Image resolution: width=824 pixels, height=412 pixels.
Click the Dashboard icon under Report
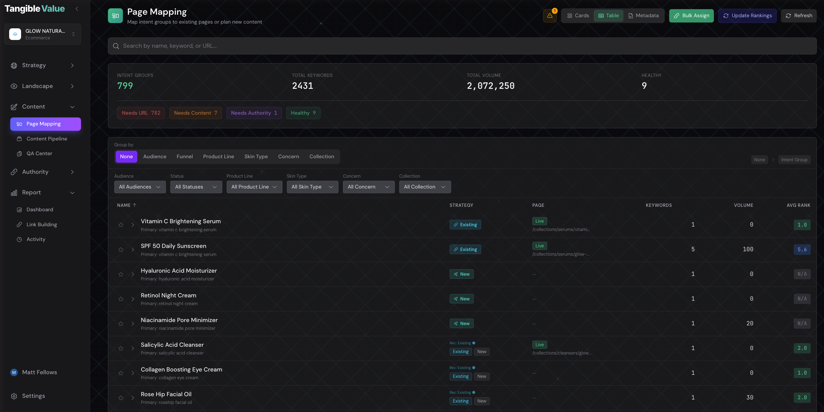click(x=19, y=209)
